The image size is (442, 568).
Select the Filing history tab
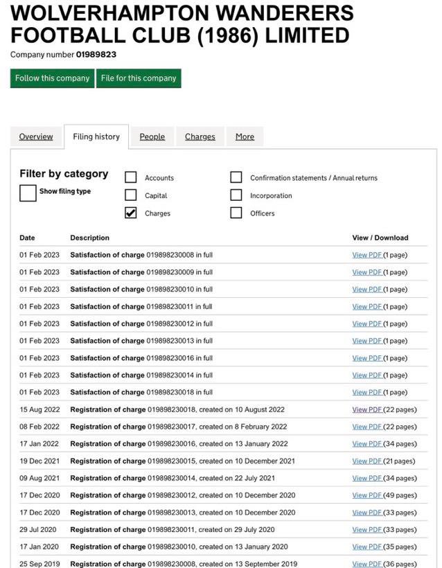[96, 136]
